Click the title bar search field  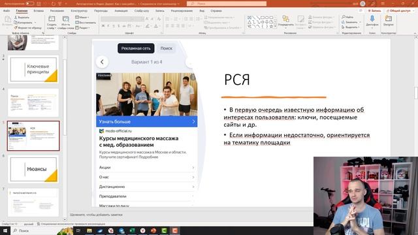[x=227, y=4]
